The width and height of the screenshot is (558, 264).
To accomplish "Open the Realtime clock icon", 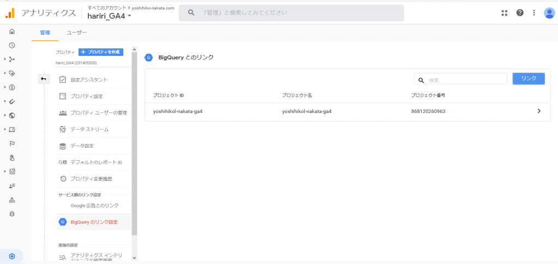I will point(12,45).
